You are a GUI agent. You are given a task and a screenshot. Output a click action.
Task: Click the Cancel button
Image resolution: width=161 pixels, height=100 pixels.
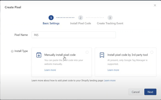[136, 92]
